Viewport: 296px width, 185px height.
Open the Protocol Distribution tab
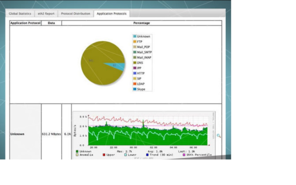pyautogui.click(x=76, y=14)
